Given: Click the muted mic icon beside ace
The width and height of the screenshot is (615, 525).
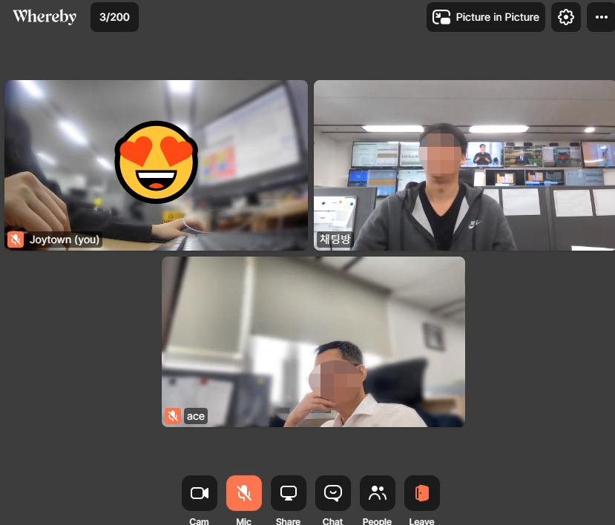Looking at the screenshot, I should (173, 416).
